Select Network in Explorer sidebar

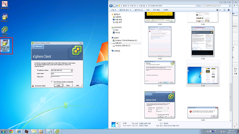pos(116,51)
